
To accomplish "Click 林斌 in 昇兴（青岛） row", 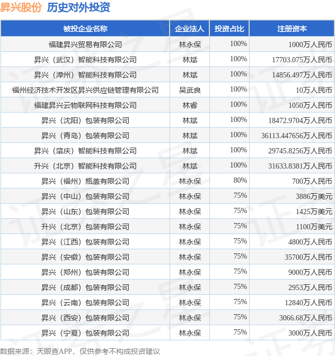I will [x=190, y=136].
